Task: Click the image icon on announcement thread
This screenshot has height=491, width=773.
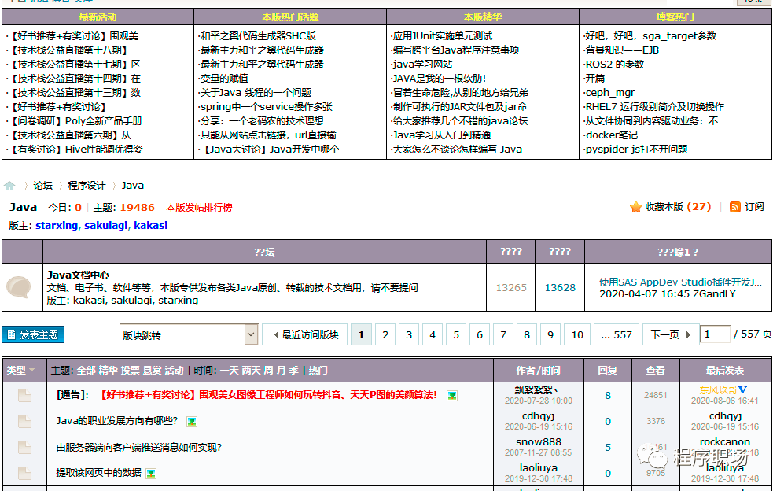Action: 452,395
